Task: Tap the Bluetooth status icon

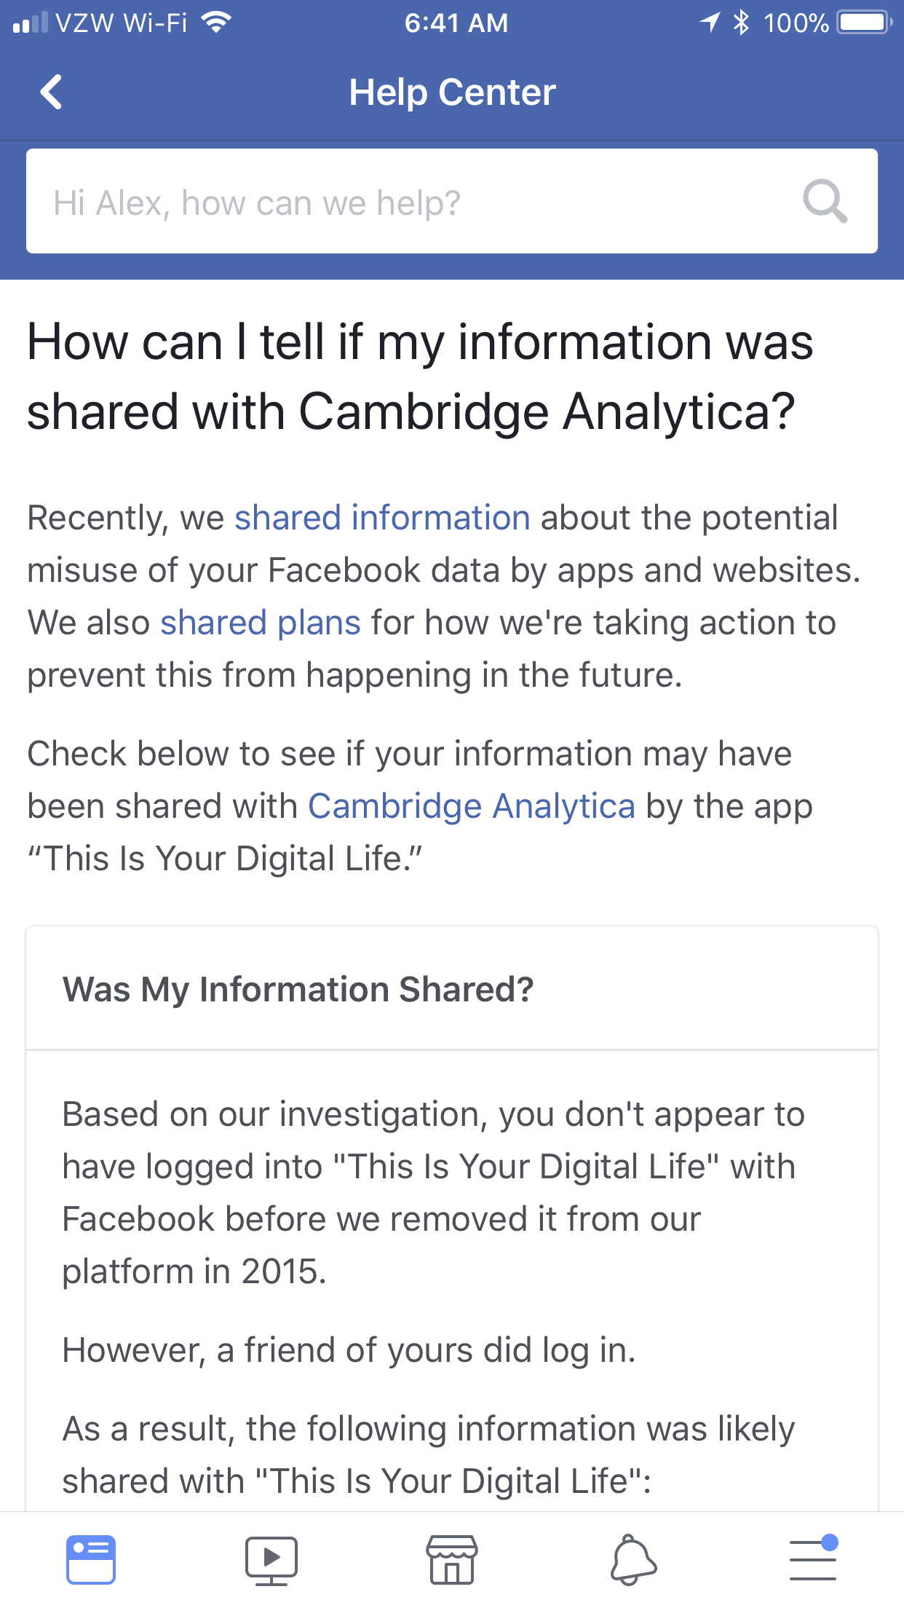Action: [741, 23]
